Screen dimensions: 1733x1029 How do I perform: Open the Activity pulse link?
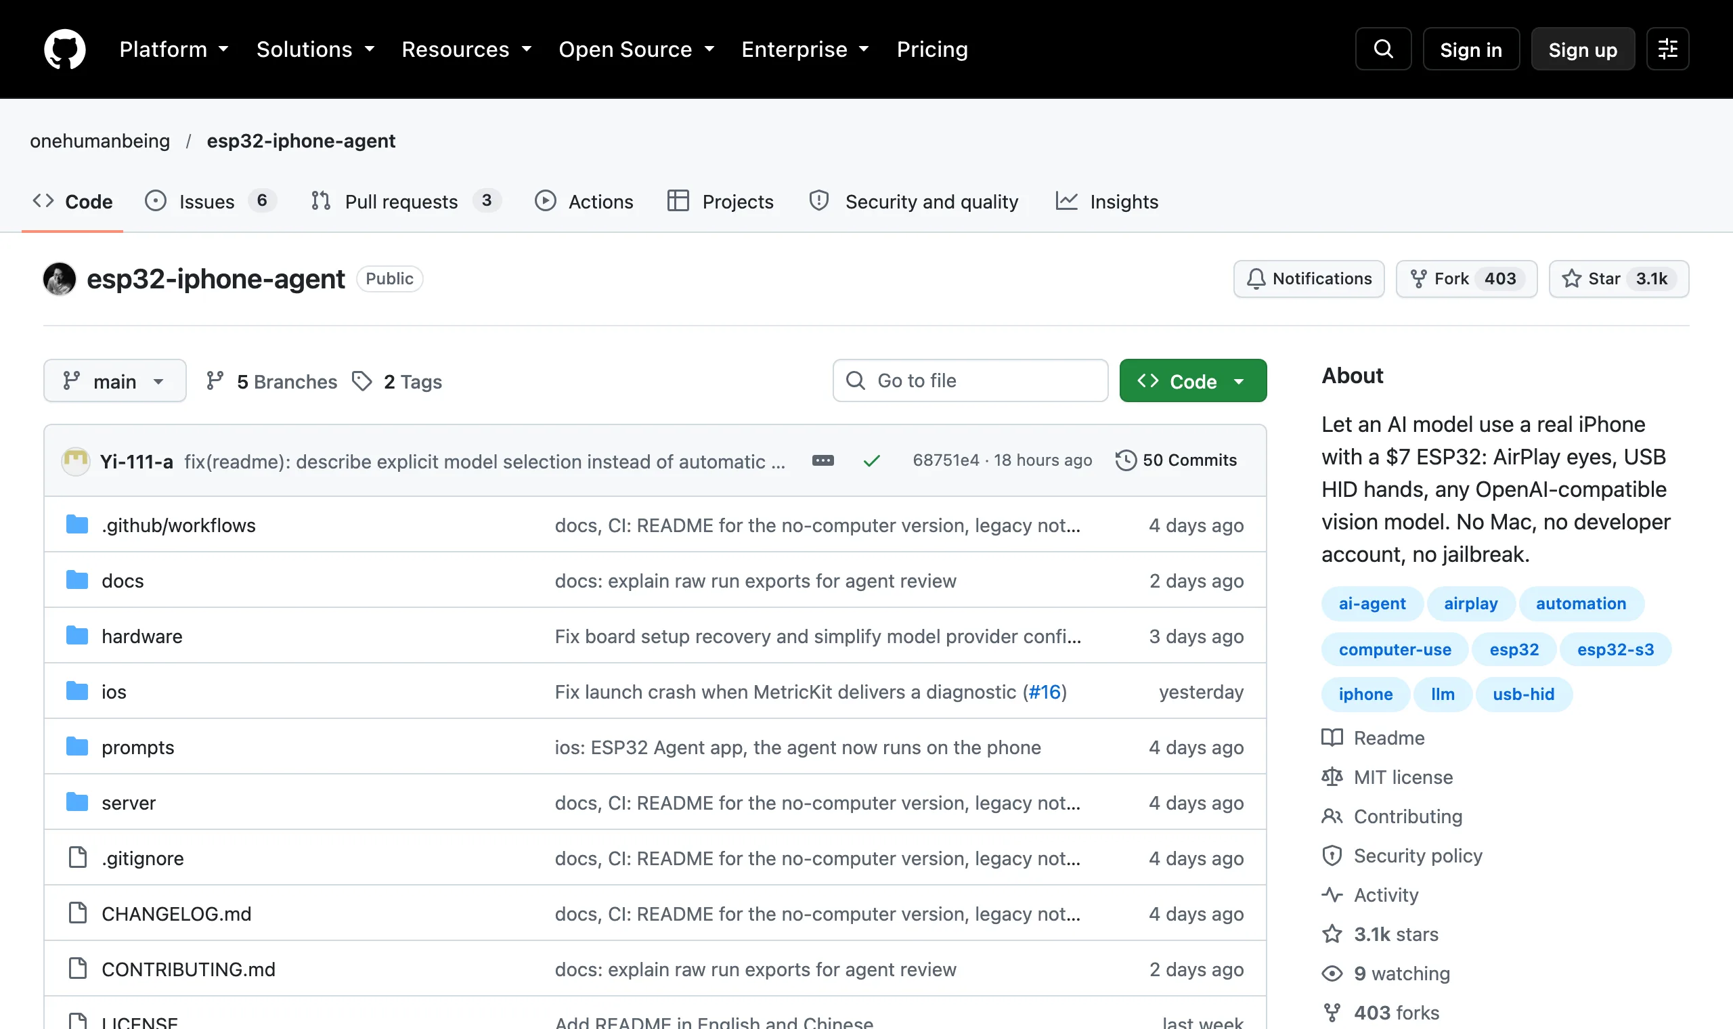(1369, 895)
